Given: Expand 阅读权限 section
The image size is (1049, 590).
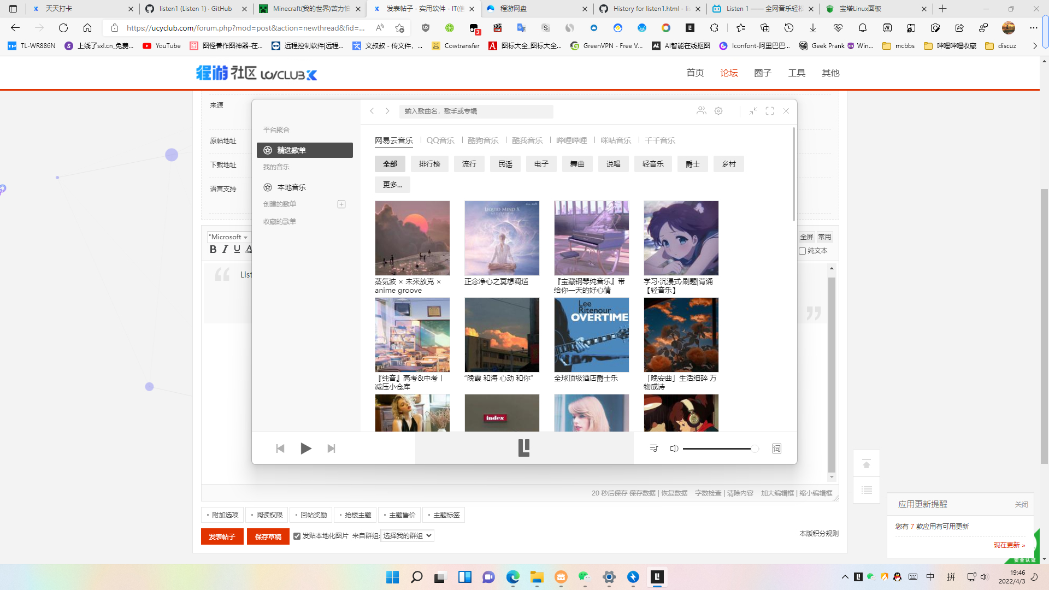Looking at the screenshot, I should (x=267, y=515).
